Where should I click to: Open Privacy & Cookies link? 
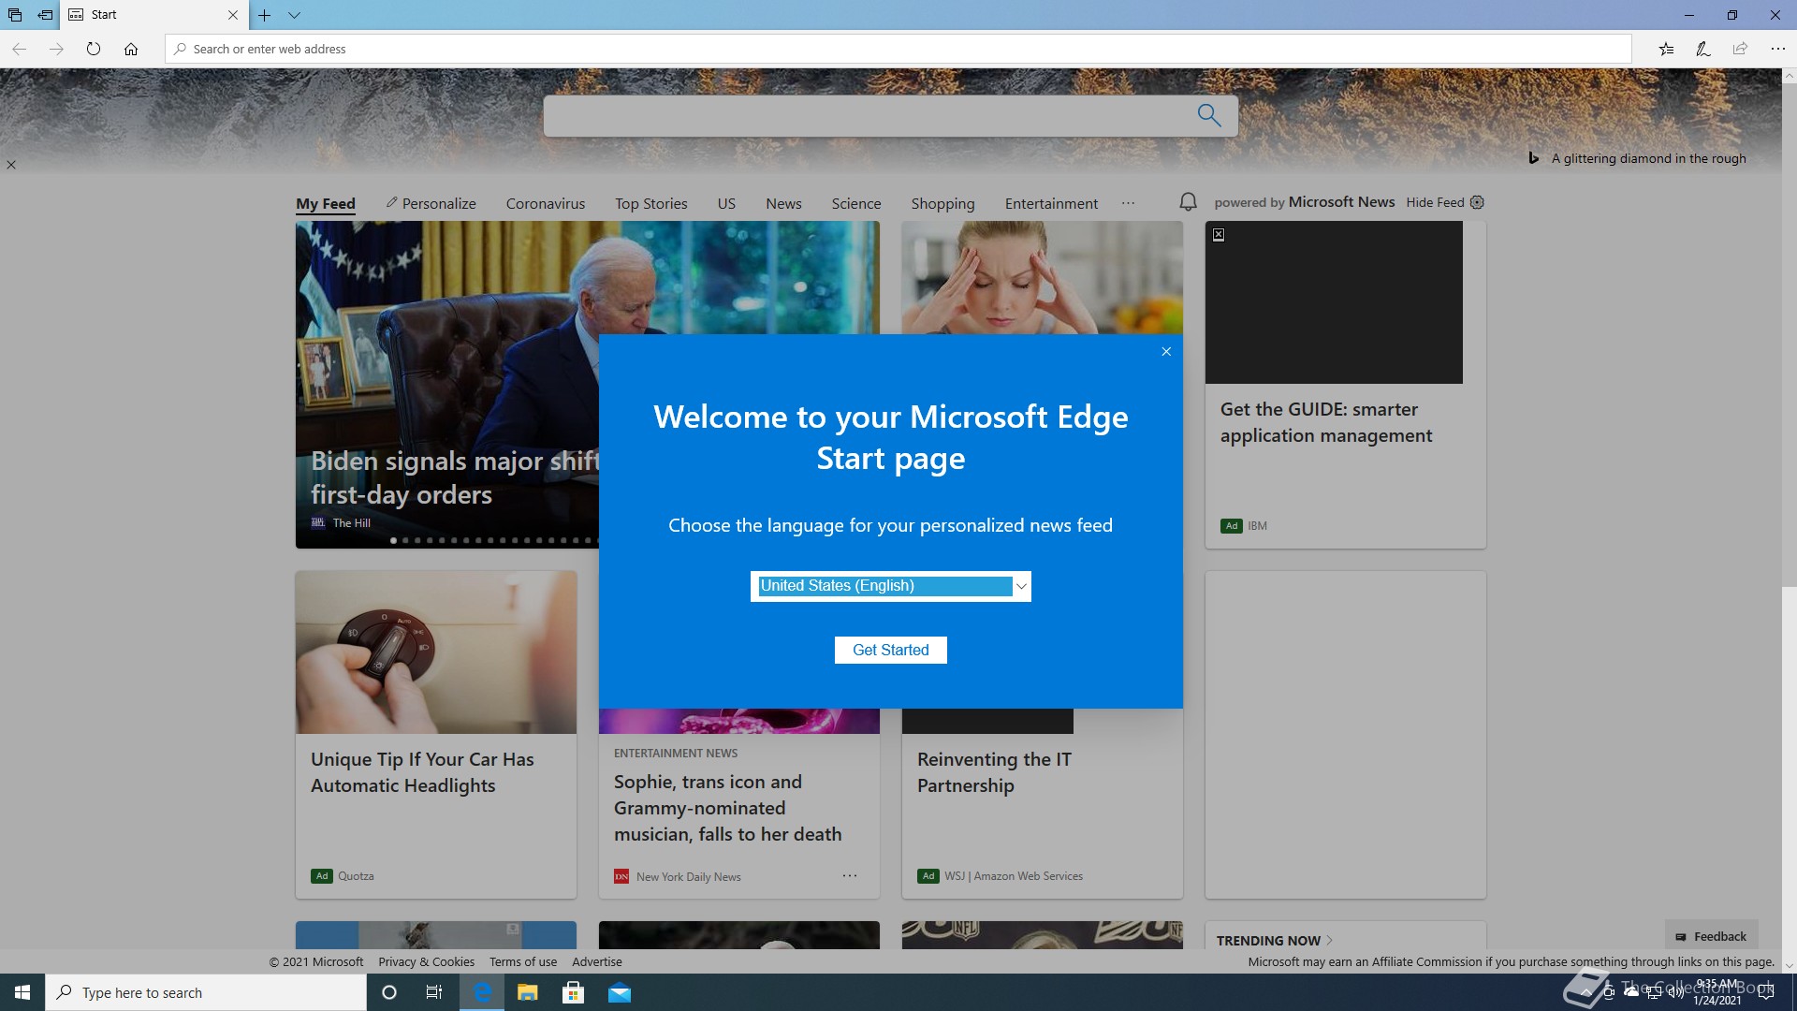[426, 961]
